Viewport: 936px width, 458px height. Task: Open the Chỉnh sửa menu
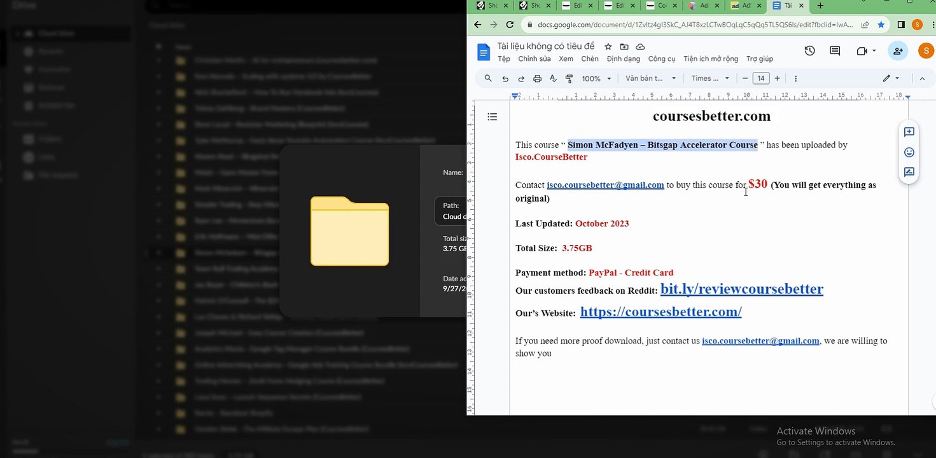coord(534,59)
